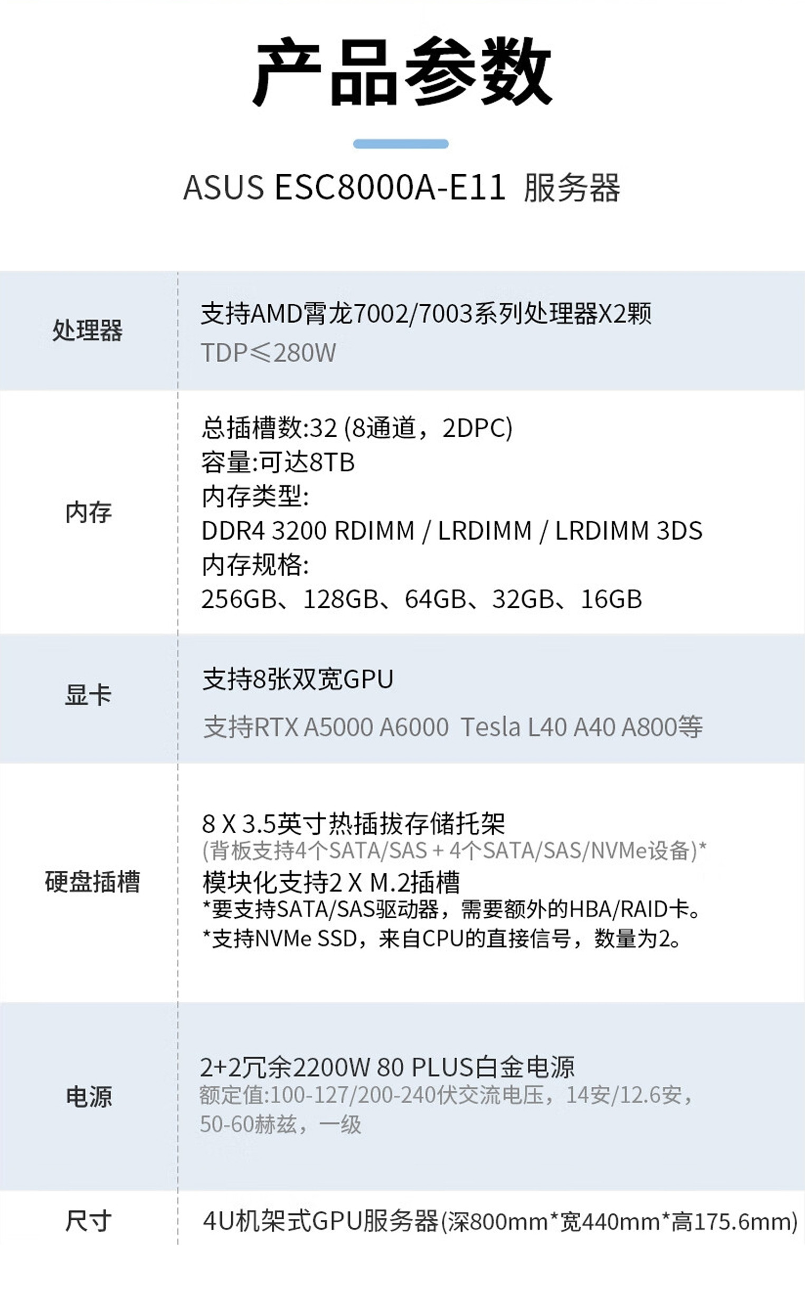Click the blue divider bar under the title
Screen dimensions: 805x1299
coord(400,144)
